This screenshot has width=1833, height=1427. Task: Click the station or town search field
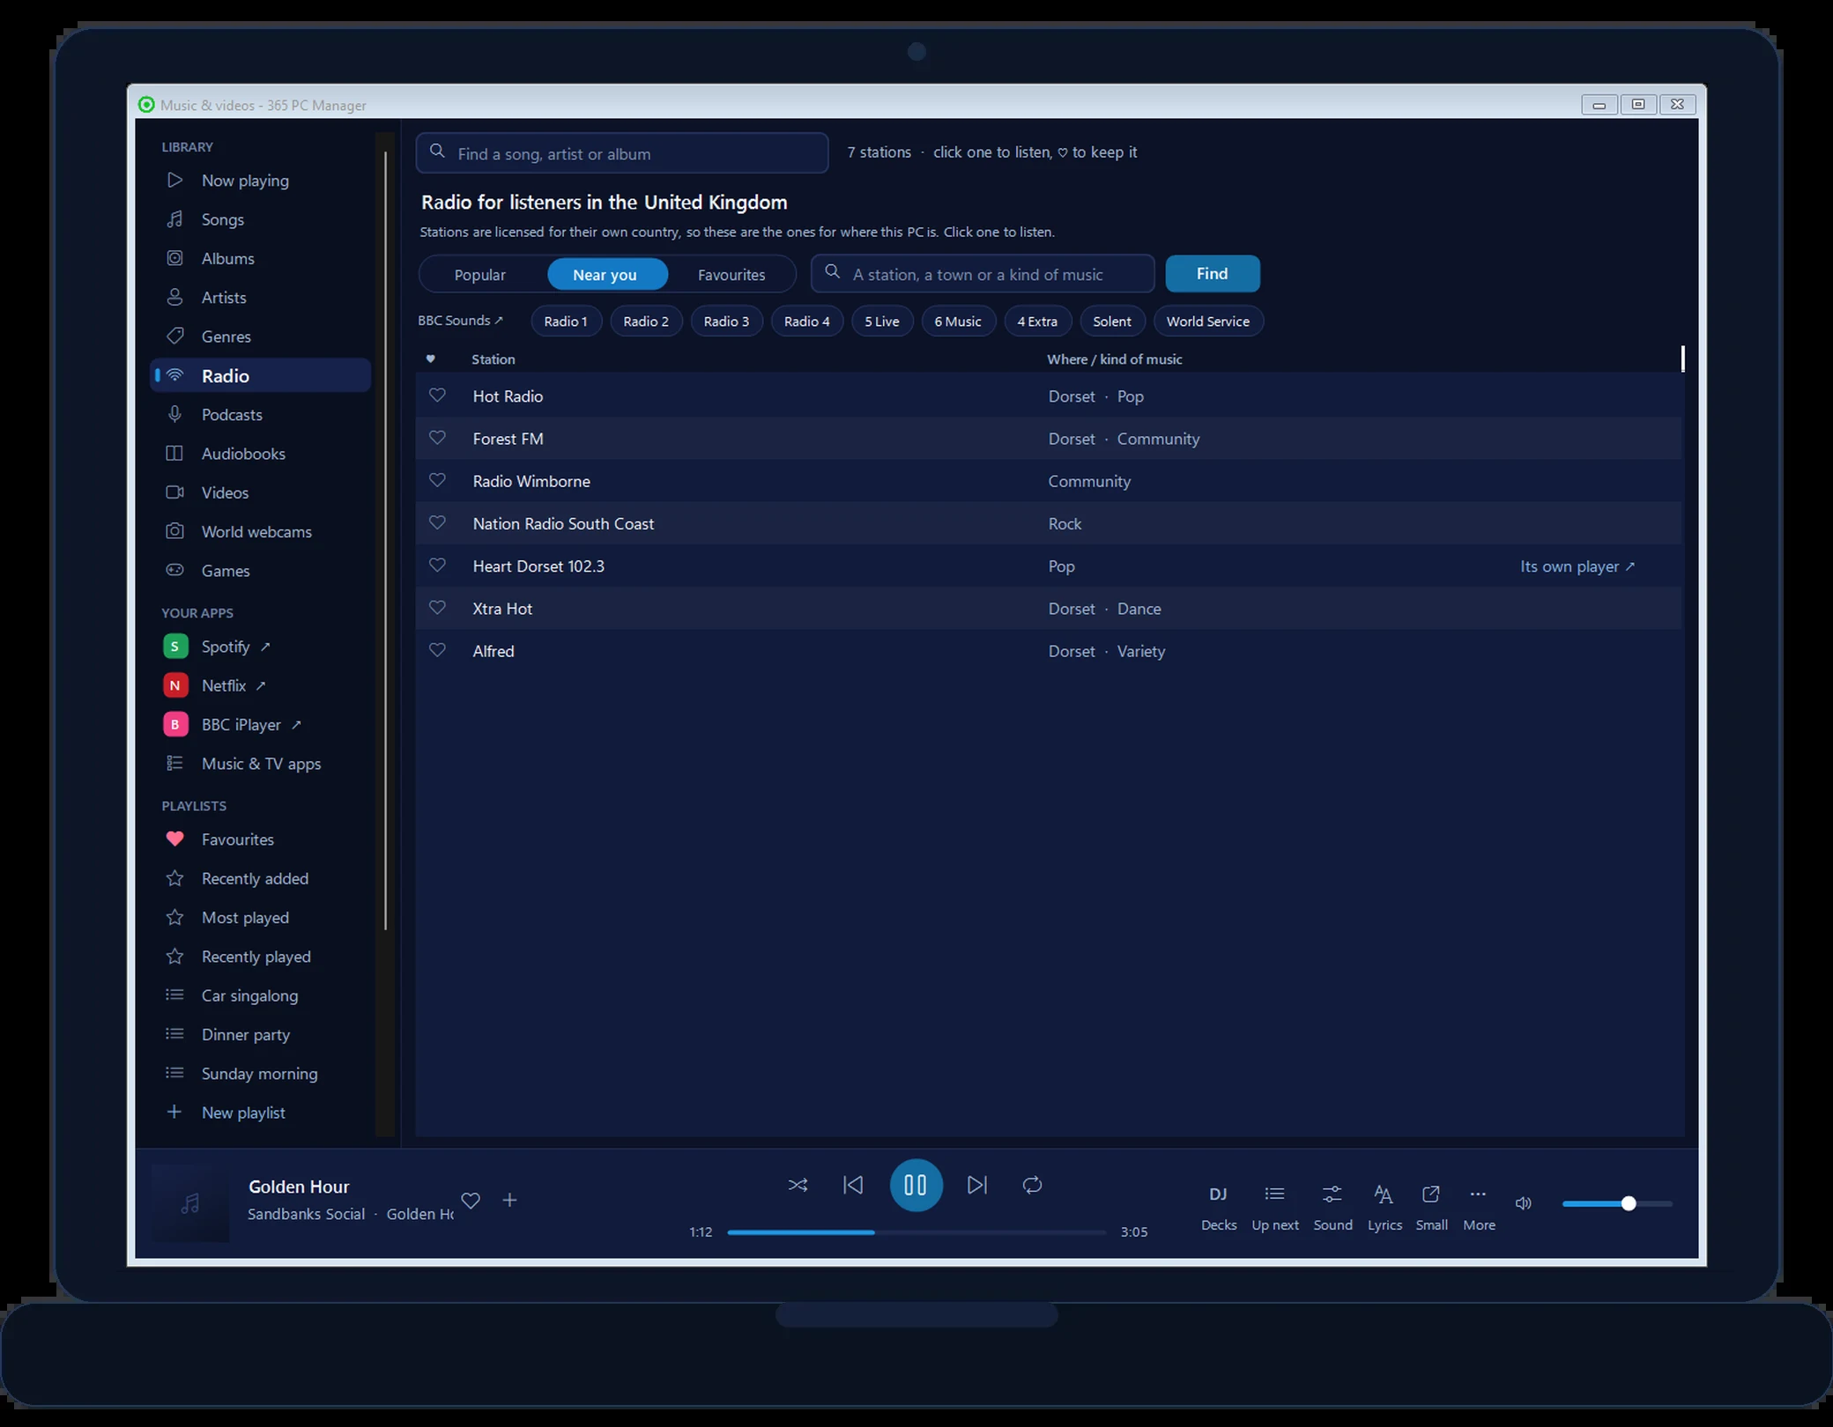tap(983, 274)
